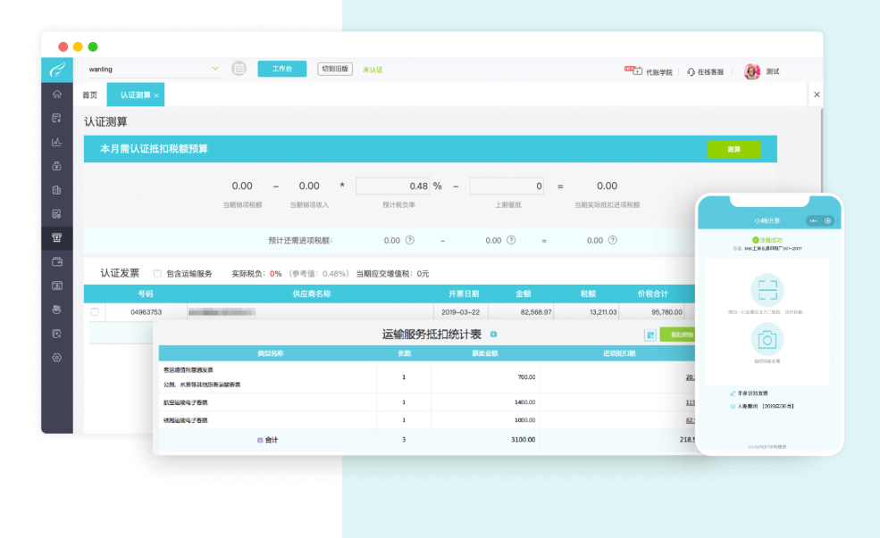
Task: Click the settings gear sidebar icon
Action: click(57, 357)
